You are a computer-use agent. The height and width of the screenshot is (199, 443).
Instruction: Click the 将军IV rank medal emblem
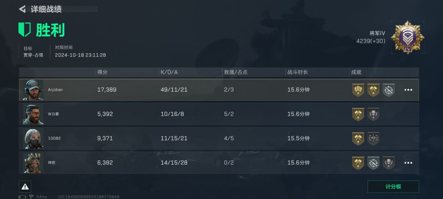407,38
